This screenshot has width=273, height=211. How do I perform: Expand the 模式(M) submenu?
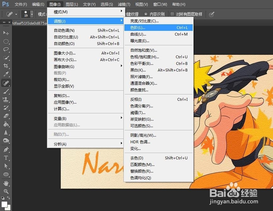(85, 12)
